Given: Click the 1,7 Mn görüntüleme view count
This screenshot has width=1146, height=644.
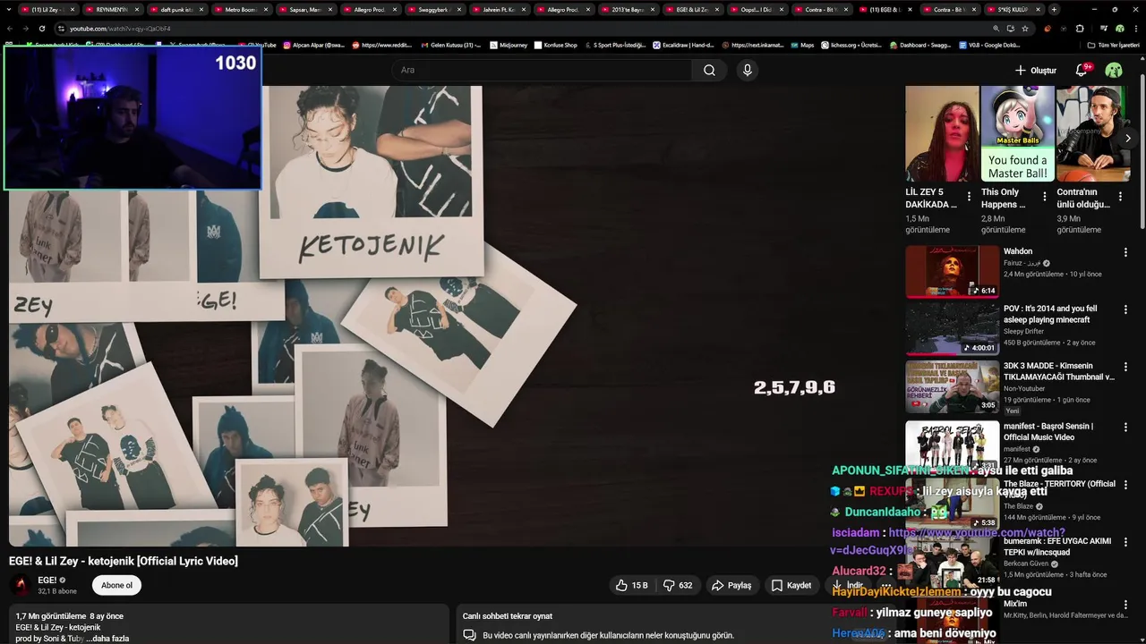Looking at the screenshot, I should pyautogui.click(x=51, y=616).
